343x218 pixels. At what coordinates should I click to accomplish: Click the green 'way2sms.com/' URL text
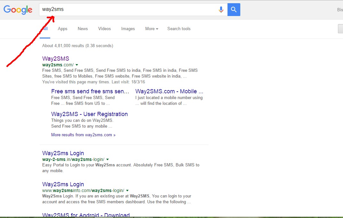pos(58,65)
